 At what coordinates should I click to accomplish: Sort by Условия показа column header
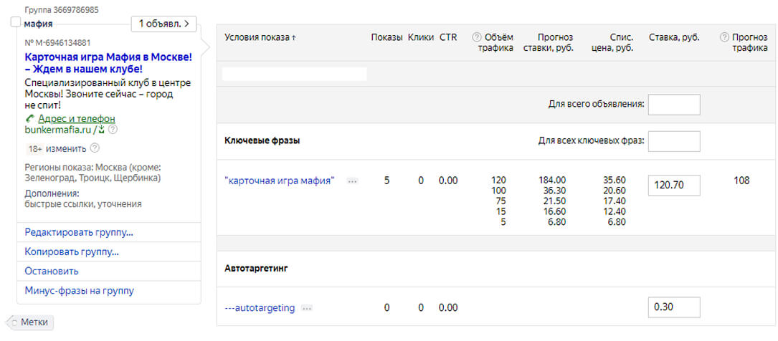pyautogui.click(x=260, y=37)
